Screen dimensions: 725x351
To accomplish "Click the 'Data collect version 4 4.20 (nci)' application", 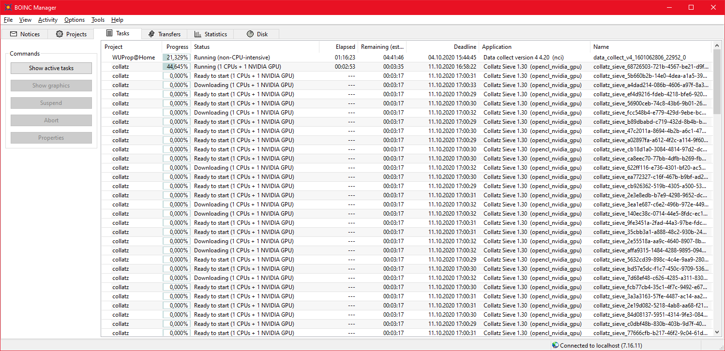I will click(524, 58).
